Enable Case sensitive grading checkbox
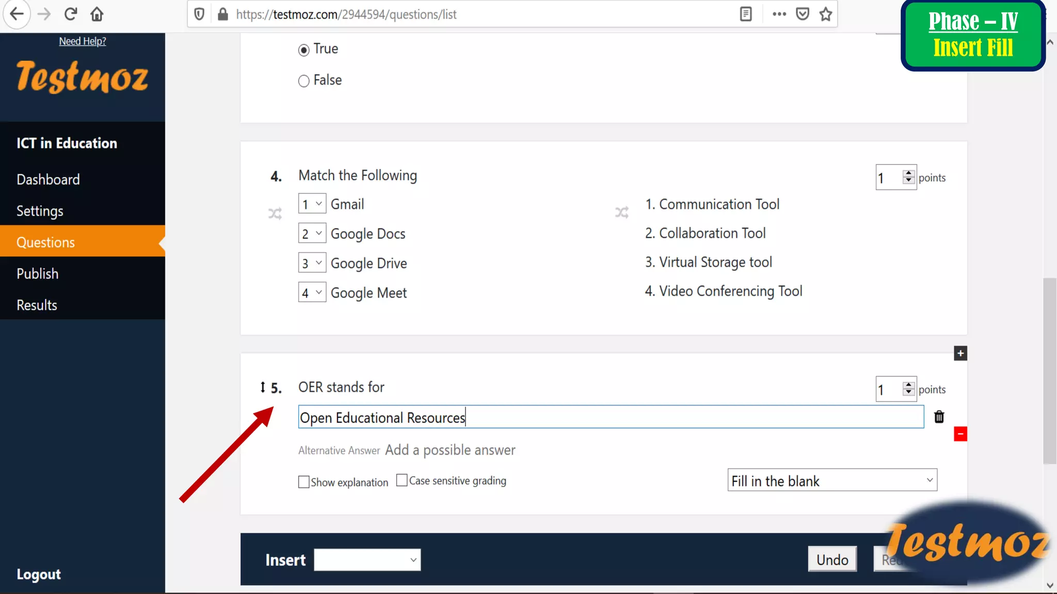1057x594 pixels. pyautogui.click(x=402, y=480)
